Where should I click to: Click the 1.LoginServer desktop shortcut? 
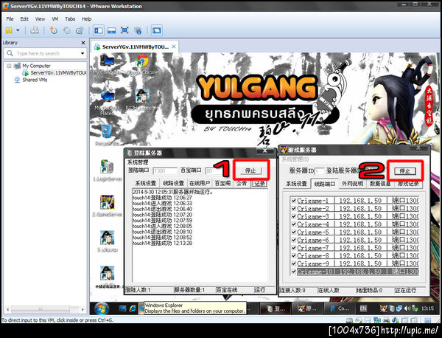click(x=107, y=171)
